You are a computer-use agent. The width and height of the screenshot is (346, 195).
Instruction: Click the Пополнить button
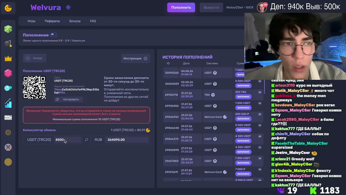point(181,8)
